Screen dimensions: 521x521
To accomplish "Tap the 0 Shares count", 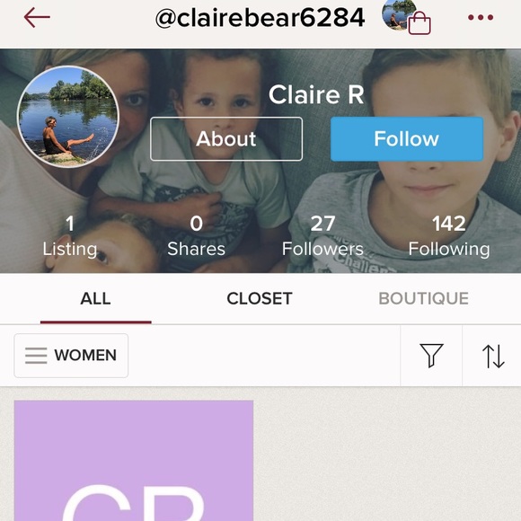I will coord(196,236).
